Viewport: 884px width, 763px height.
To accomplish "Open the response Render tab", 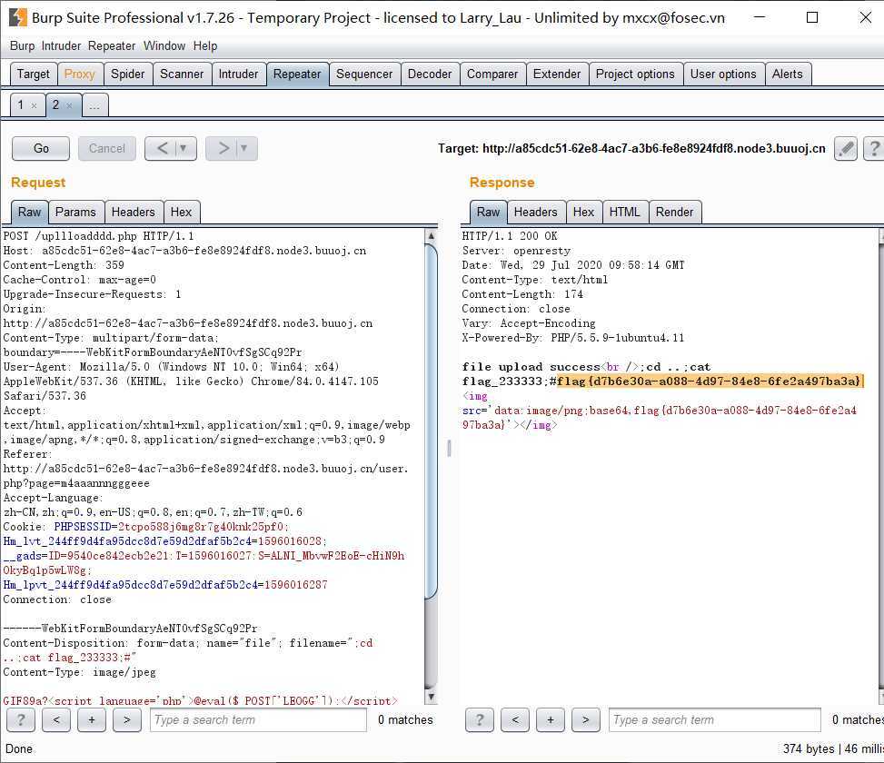I will pos(674,212).
